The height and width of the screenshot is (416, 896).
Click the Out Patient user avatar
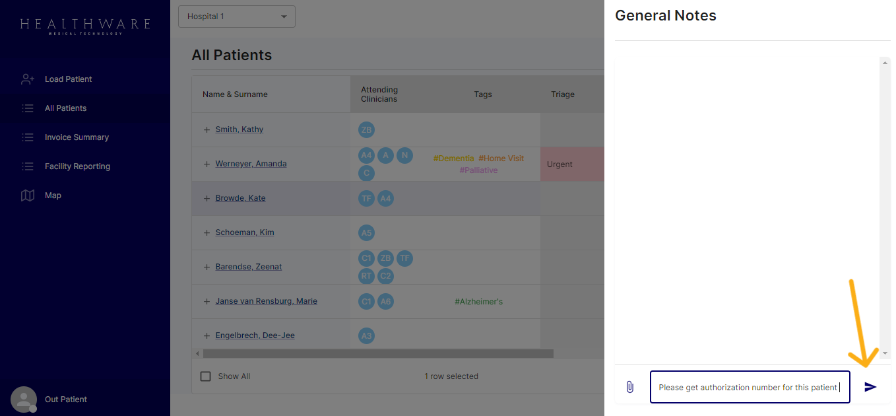[24, 399]
